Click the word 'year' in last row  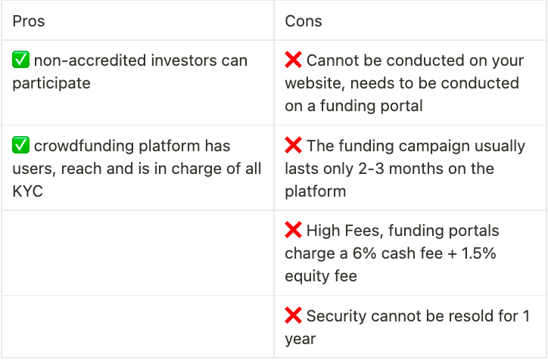[300, 339]
